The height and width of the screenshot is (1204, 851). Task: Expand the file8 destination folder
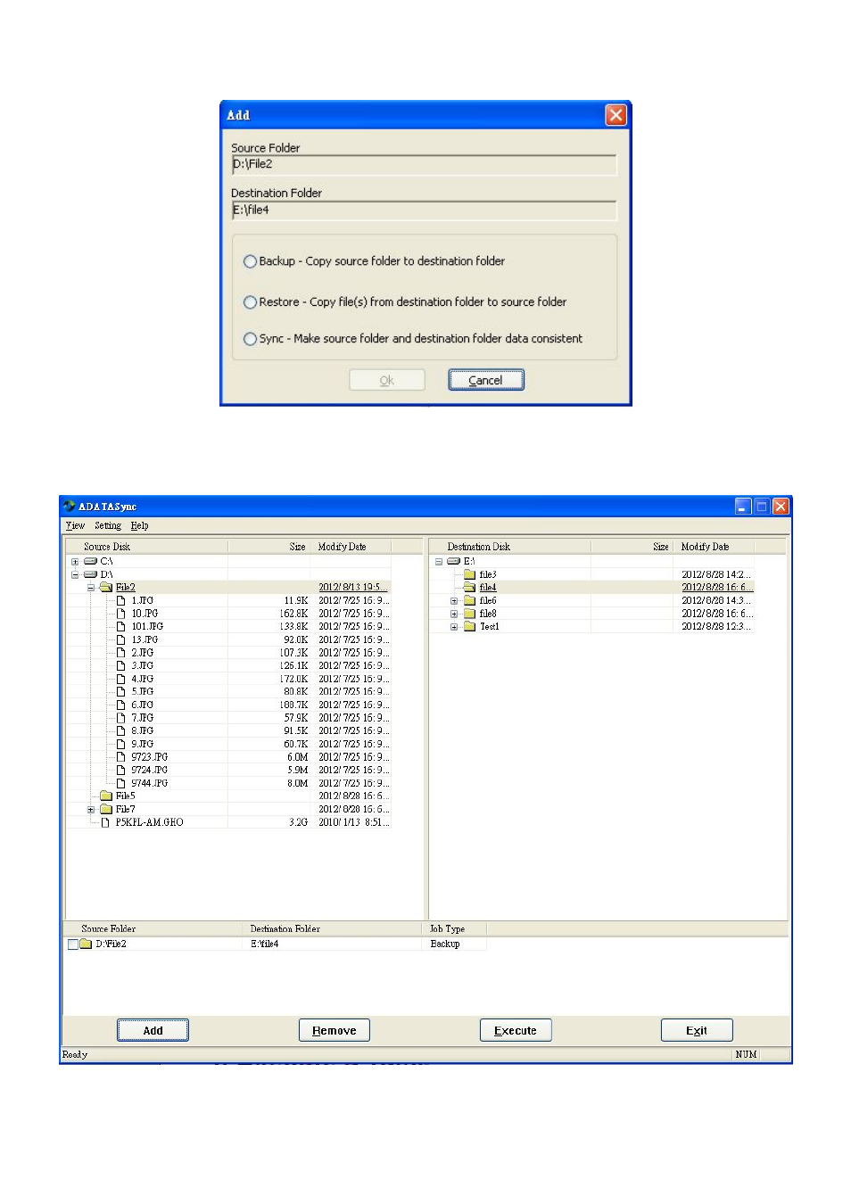click(x=454, y=614)
